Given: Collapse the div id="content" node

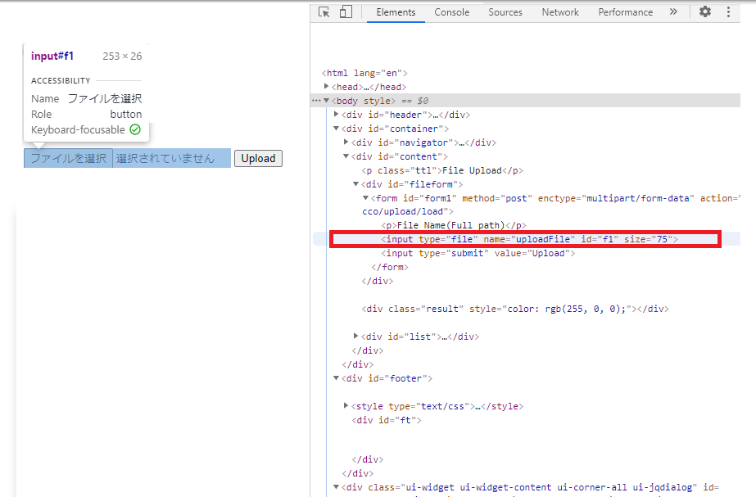Looking at the screenshot, I should (346, 156).
